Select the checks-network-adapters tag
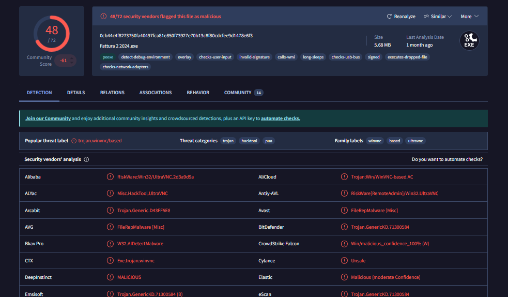This screenshot has height=297, width=508. (x=126, y=67)
